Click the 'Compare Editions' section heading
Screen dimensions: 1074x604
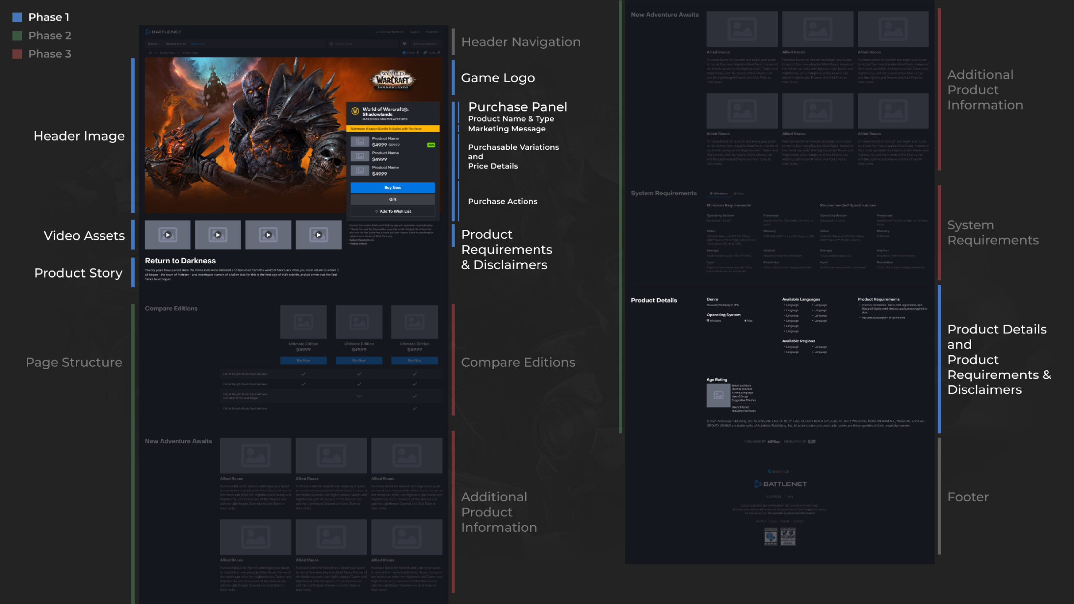click(x=171, y=308)
